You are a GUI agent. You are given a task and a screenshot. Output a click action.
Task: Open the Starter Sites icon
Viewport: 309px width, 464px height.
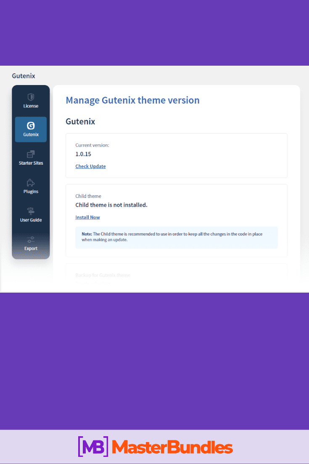coord(31,154)
